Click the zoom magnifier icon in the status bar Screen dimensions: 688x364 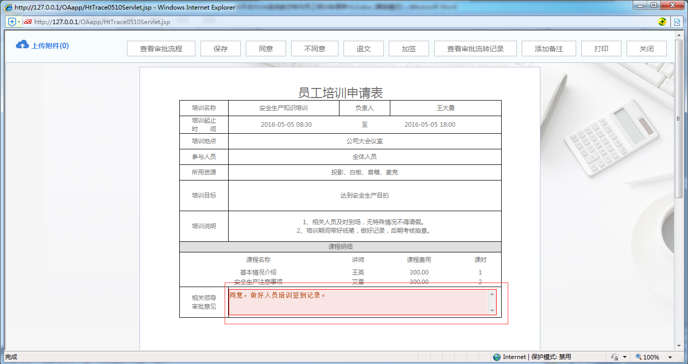tap(638, 356)
